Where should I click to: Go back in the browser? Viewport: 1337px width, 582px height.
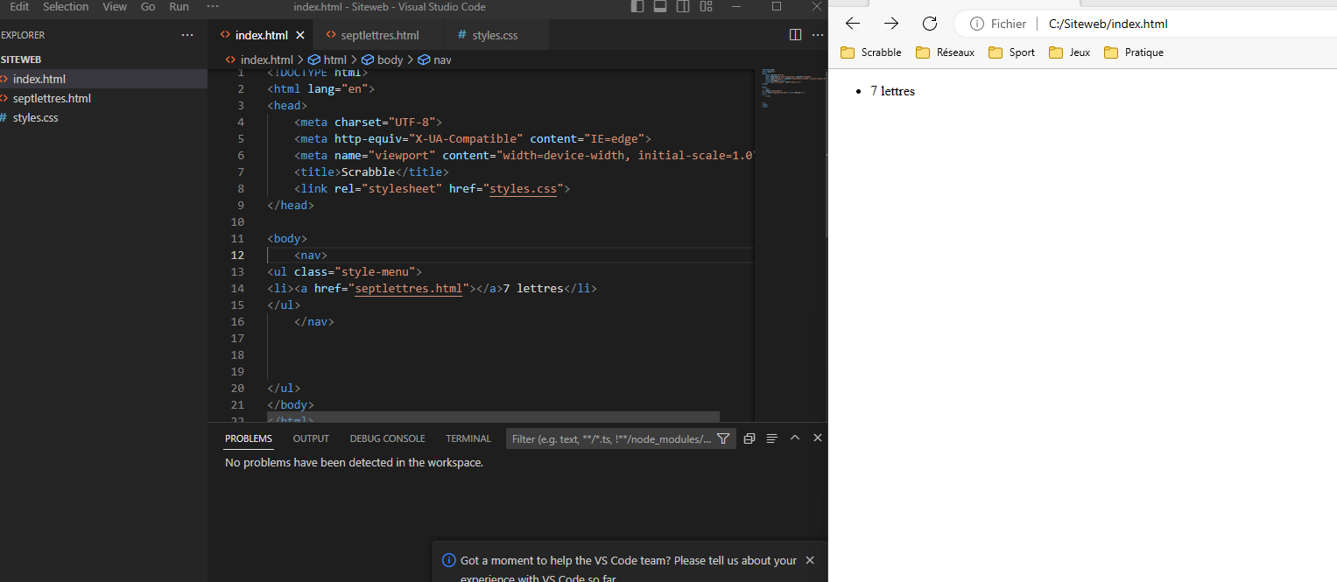(x=853, y=24)
